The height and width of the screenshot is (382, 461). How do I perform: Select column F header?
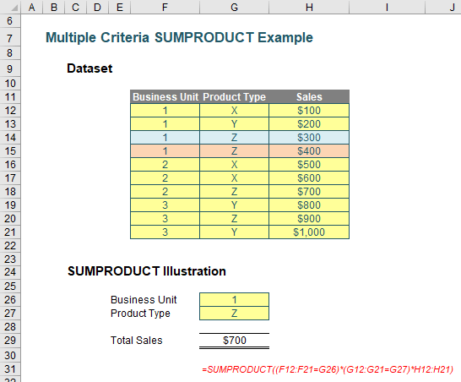tap(165, 7)
